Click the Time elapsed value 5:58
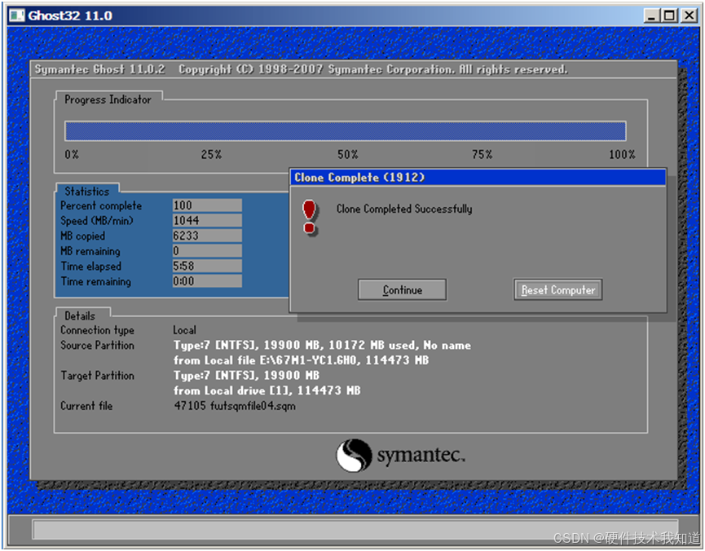The image size is (705, 551). coord(207,266)
